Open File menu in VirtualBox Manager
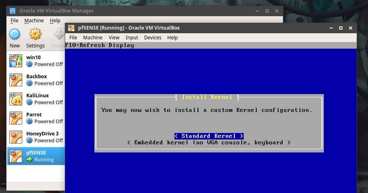The image size is (368, 193). click(x=14, y=20)
